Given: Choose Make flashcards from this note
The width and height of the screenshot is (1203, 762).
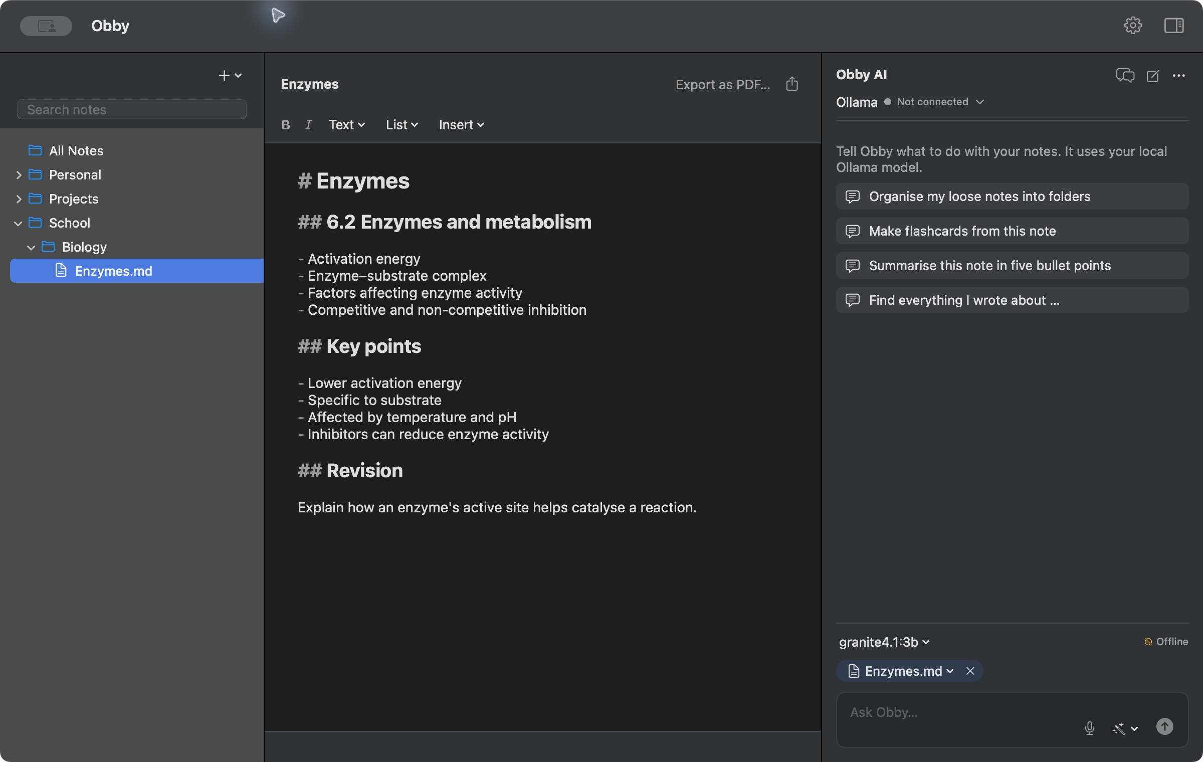Looking at the screenshot, I should pyautogui.click(x=1012, y=231).
